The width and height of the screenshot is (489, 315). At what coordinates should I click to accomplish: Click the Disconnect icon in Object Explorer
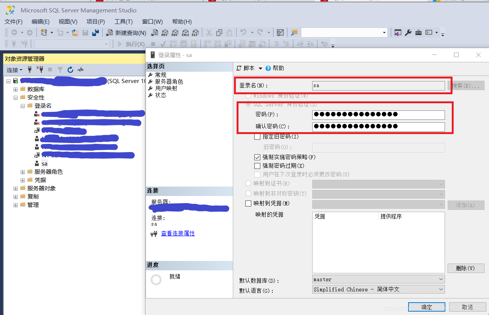[40, 69]
